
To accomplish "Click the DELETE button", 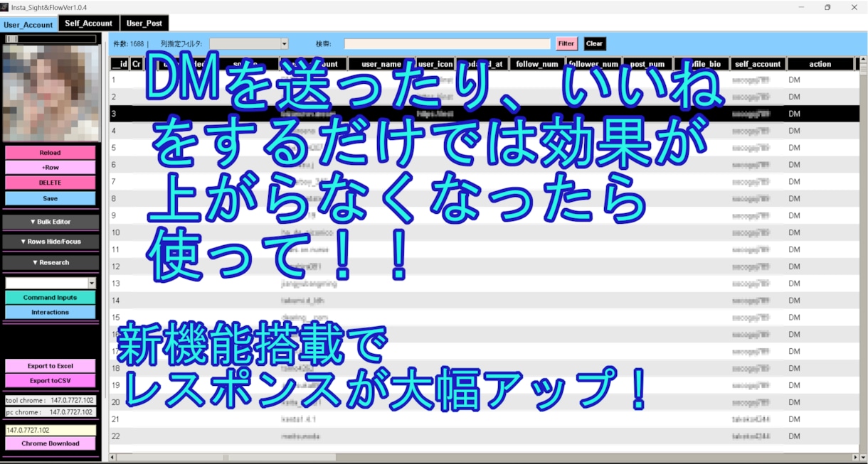I will (50, 183).
